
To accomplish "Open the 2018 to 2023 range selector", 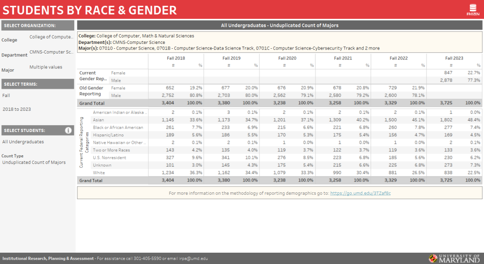I will 17,109.
